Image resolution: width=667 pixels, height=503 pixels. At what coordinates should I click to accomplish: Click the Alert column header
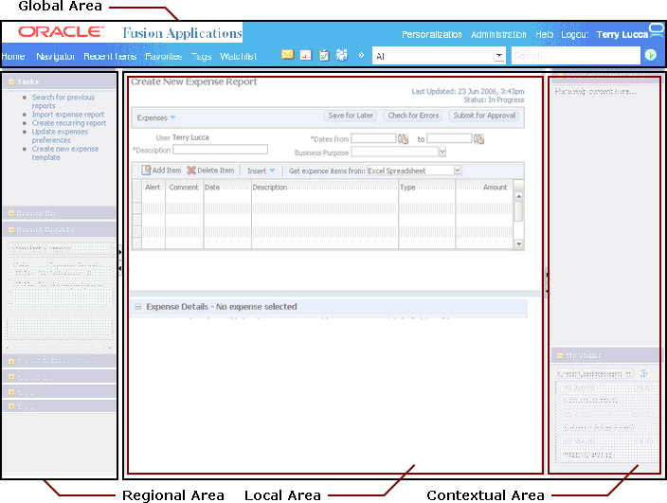point(153,187)
